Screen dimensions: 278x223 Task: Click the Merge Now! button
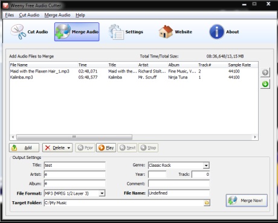coord(247,201)
